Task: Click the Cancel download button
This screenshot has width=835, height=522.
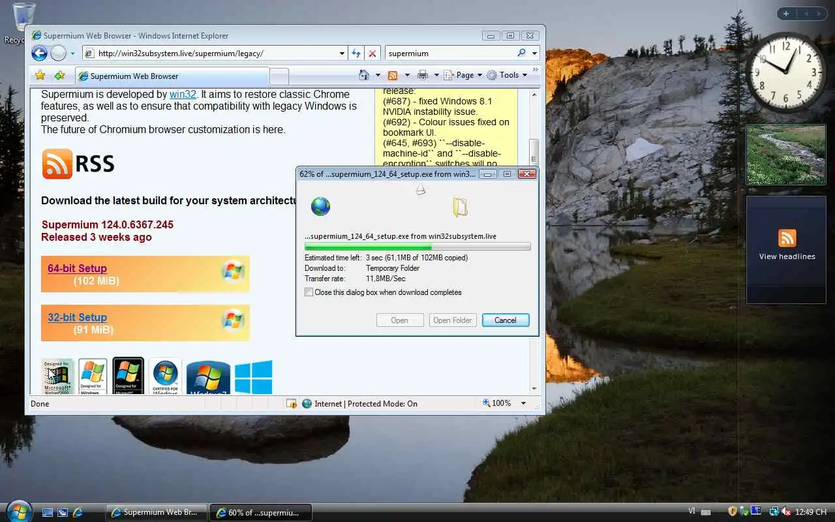Action: [x=506, y=320]
